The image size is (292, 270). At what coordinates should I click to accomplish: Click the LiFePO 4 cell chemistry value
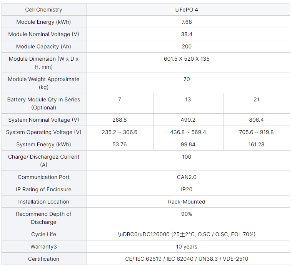click(x=187, y=10)
